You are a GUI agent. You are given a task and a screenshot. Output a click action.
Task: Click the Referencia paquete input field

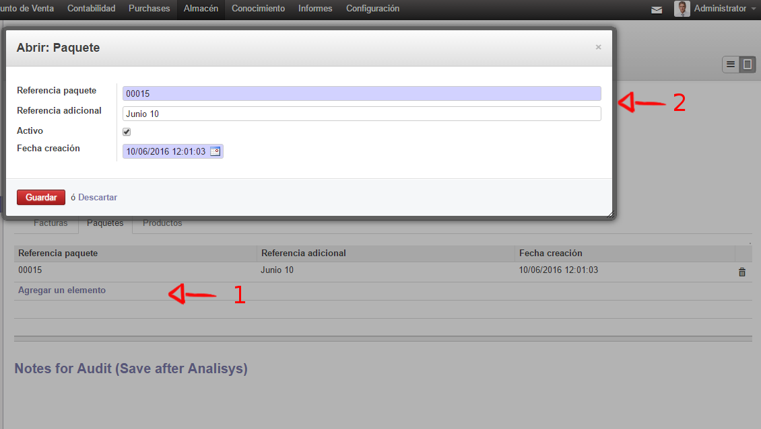click(x=362, y=93)
